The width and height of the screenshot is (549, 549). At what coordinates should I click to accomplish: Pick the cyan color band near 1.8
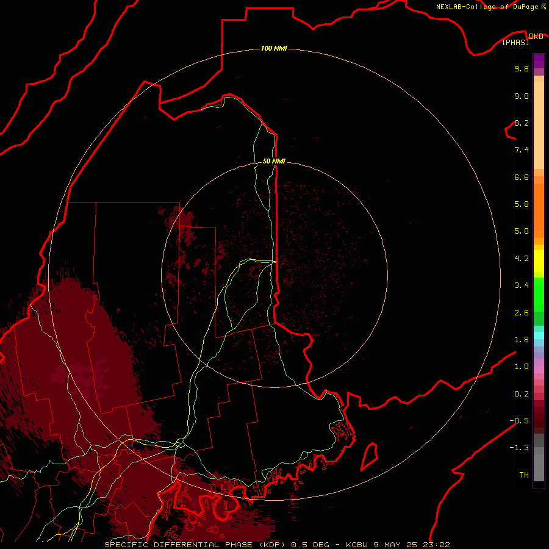pyautogui.click(x=539, y=335)
